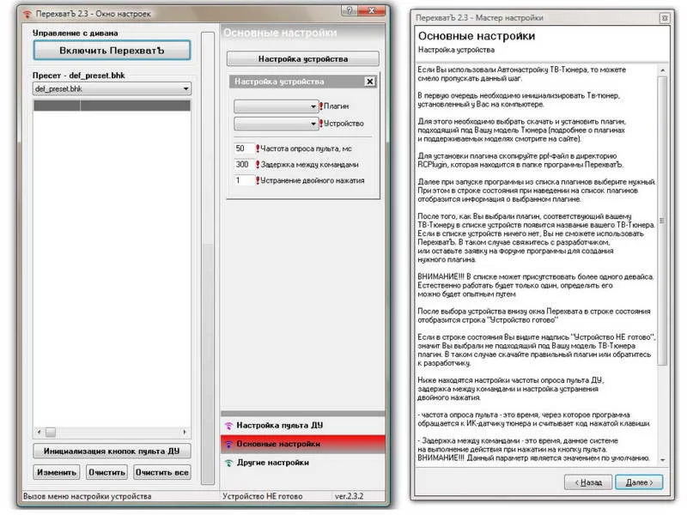The height and width of the screenshot is (515, 687).
Task: Click left arrow of preset list horizontal scrollbar
Action: pos(39,433)
